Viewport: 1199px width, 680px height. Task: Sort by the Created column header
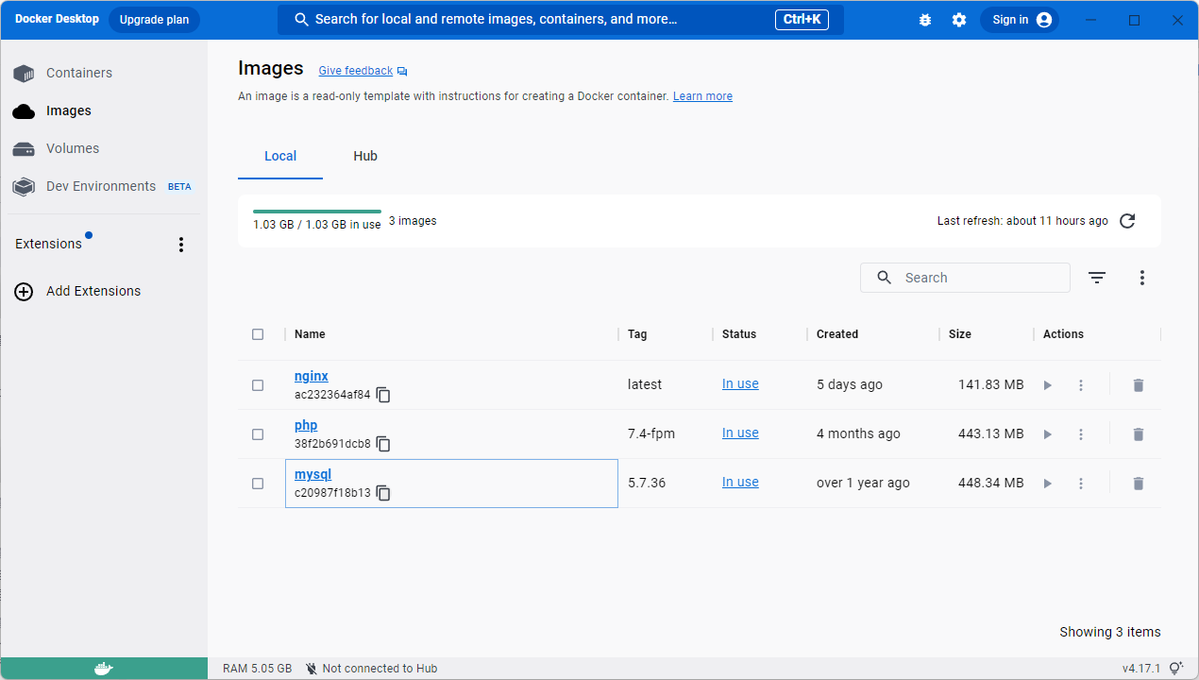point(837,334)
